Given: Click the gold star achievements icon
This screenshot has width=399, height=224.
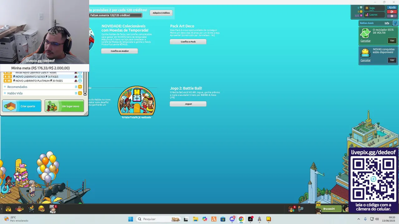Looking at the screenshot, I should pyautogui.click(x=365, y=52).
